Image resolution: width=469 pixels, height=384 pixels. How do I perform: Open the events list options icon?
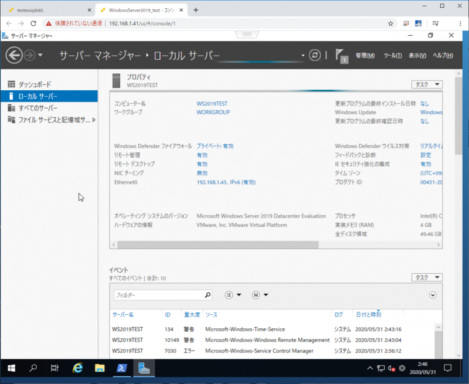pos(229,295)
